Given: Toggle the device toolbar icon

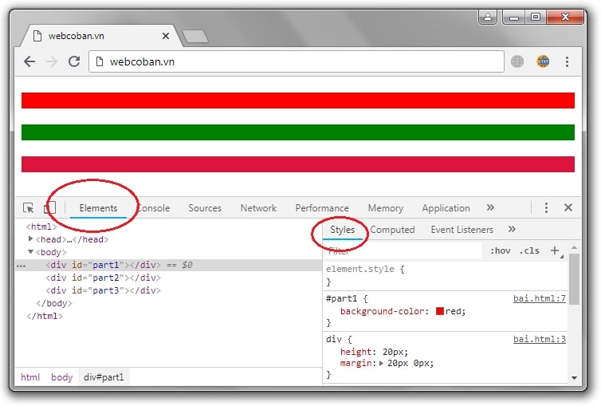Looking at the screenshot, I should pos(49,208).
